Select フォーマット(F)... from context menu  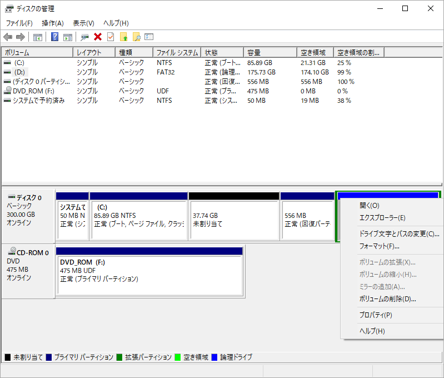click(380, 246)
